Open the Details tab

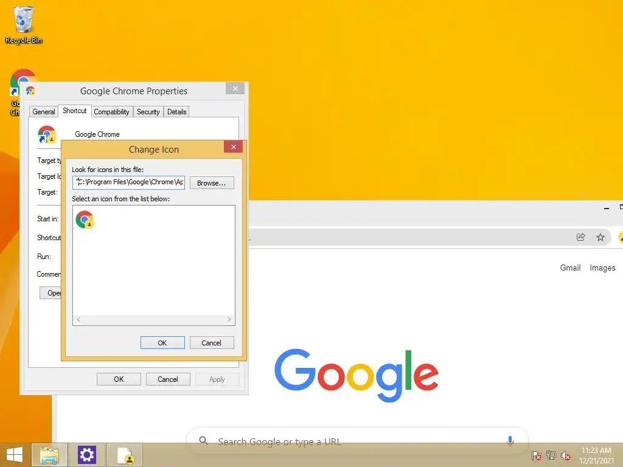pyautogui.click(x=177, y=112)
